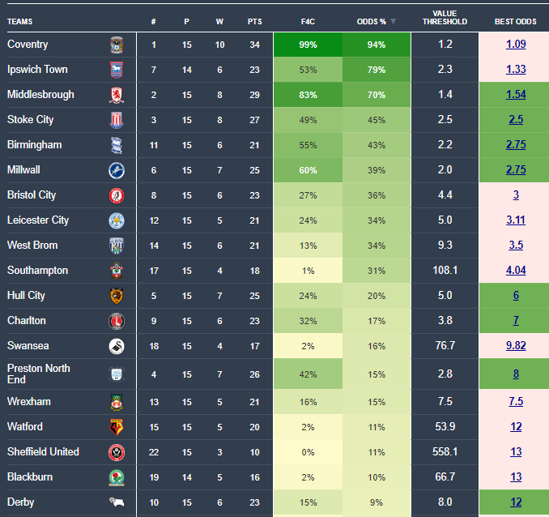
Task: Click the Southampton club crest
Action: point(117,271)
